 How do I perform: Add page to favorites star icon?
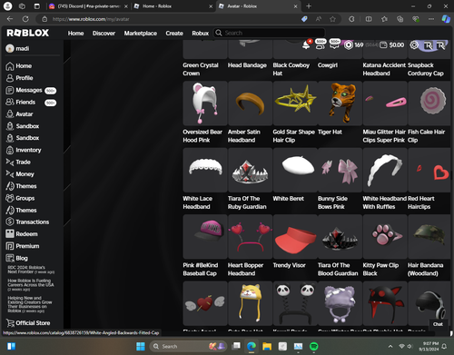click(x=332, y=19)
